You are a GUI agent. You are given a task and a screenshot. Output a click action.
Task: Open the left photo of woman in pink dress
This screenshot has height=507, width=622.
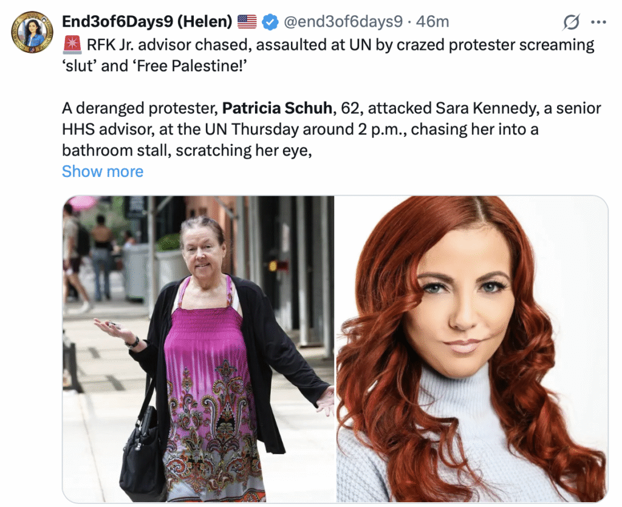[x=199, y=349]
